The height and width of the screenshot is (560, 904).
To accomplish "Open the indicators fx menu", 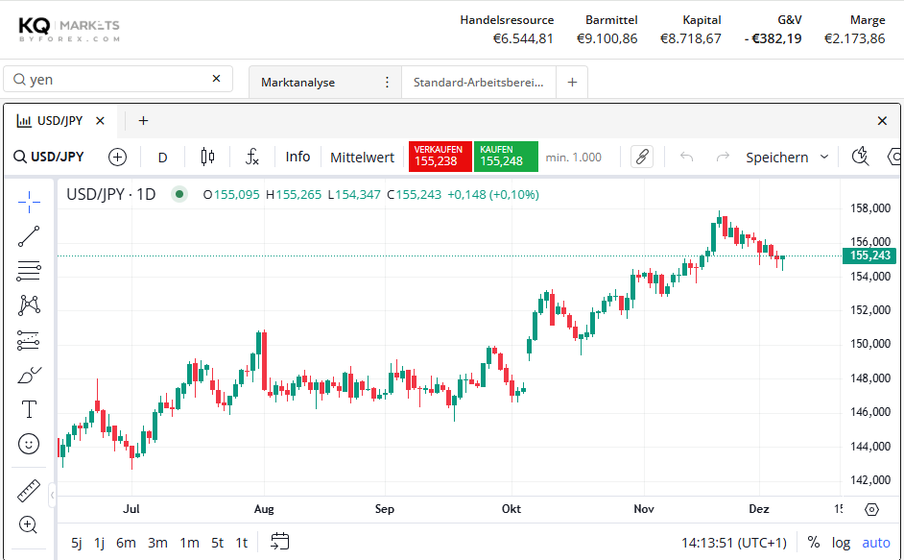I will click(x=252, y=158).
